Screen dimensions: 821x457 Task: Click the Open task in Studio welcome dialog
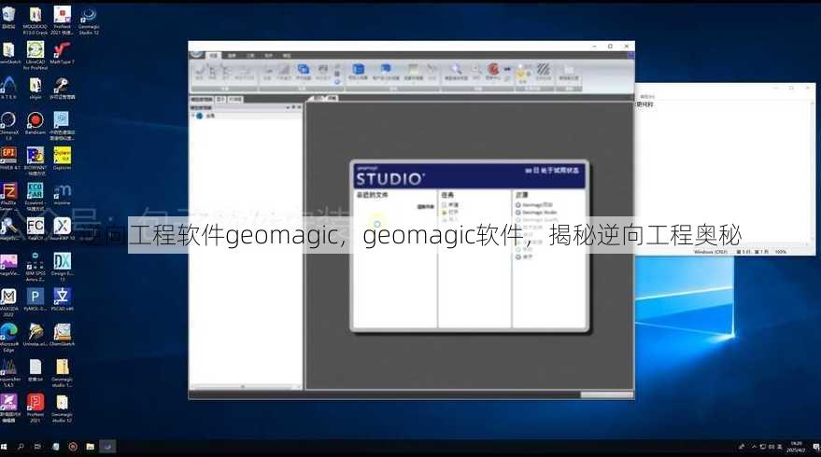450,213
